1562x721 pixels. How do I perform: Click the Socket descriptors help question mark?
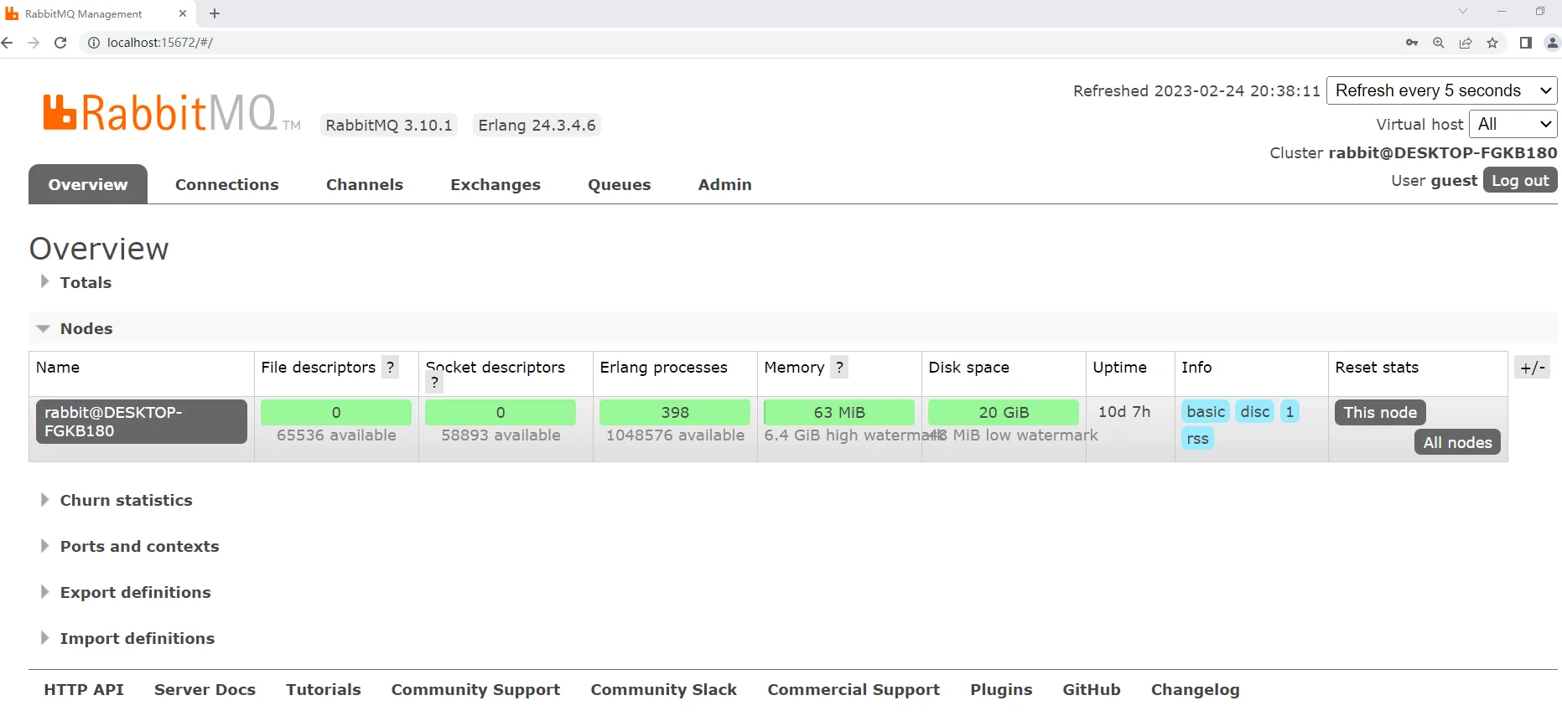[434, 383]
